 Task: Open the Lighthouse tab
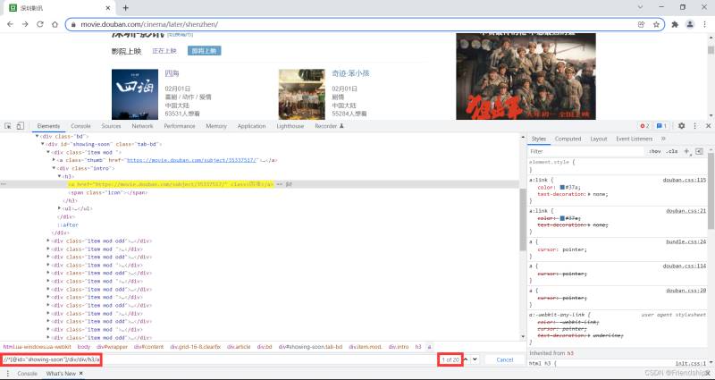pos(290,126)
